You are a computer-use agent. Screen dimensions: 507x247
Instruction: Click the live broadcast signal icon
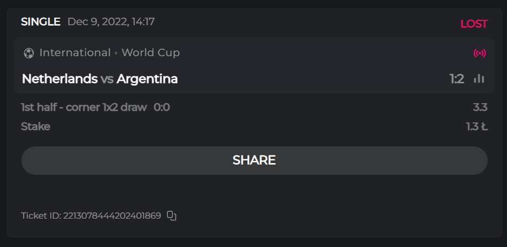pyautogui.click(x=480, y=53)
